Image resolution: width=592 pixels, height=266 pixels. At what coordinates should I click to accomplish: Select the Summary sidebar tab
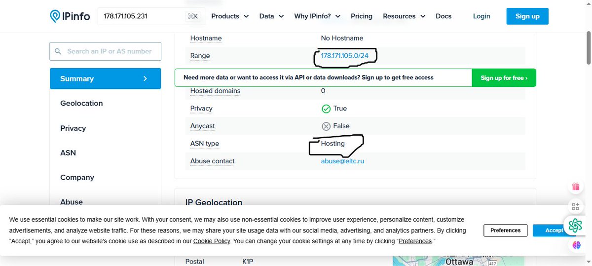105,78
